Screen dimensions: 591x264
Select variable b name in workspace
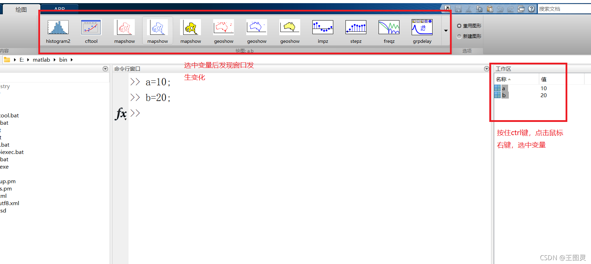click(504, 95)
